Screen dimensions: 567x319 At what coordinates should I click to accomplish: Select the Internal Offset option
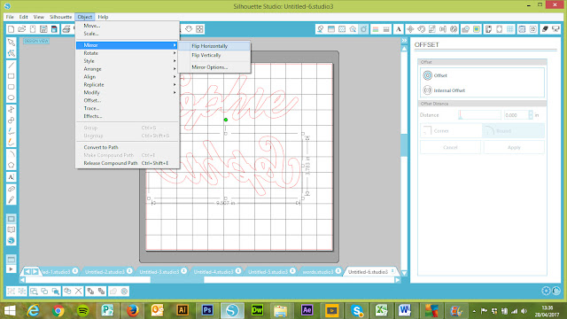pos(444,90)
